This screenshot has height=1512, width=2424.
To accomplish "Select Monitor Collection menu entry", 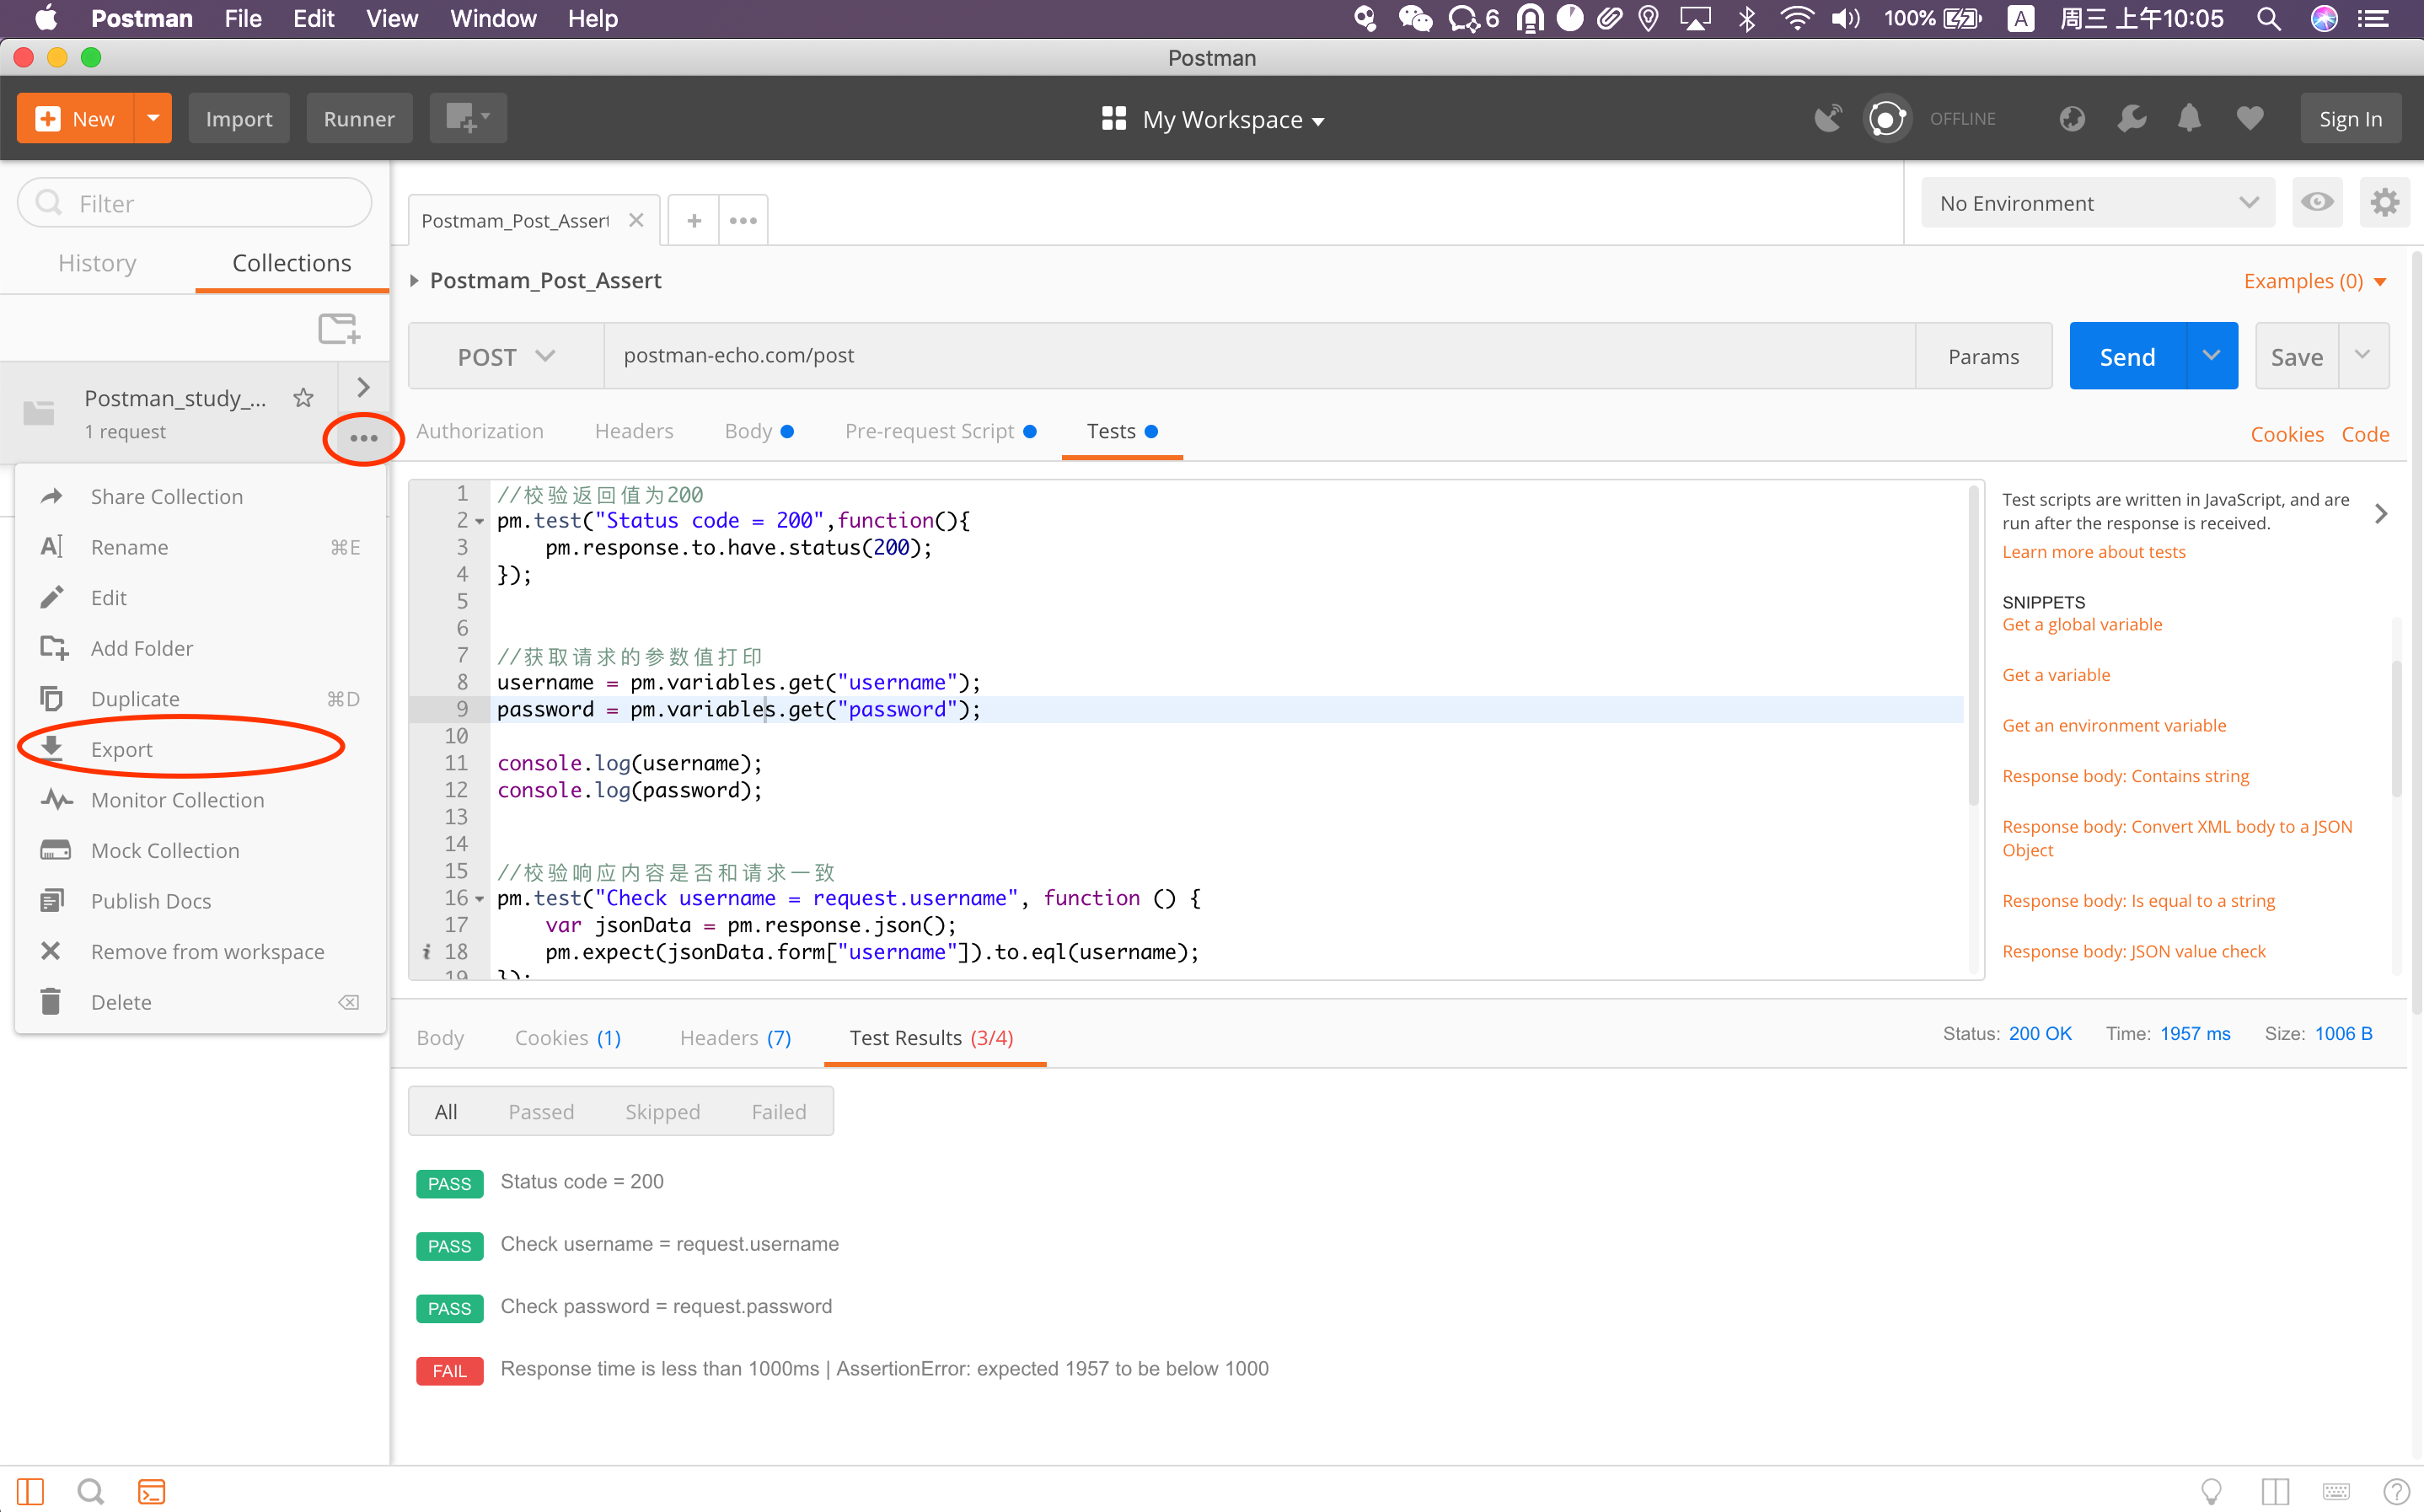I will click(200, 799).
